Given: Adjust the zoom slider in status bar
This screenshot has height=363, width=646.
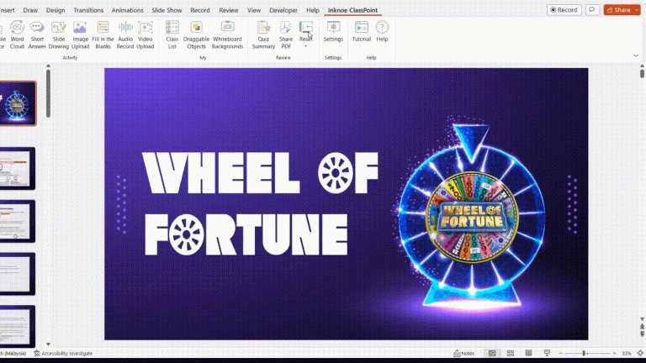Looking at the screenshot, I should (584, 353).
